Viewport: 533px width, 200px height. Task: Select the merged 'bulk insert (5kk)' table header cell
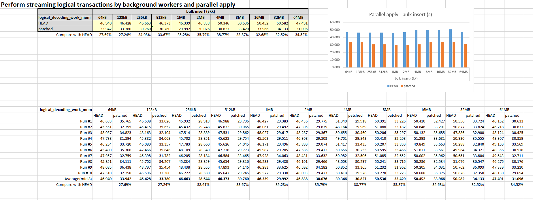coord(200,12)
